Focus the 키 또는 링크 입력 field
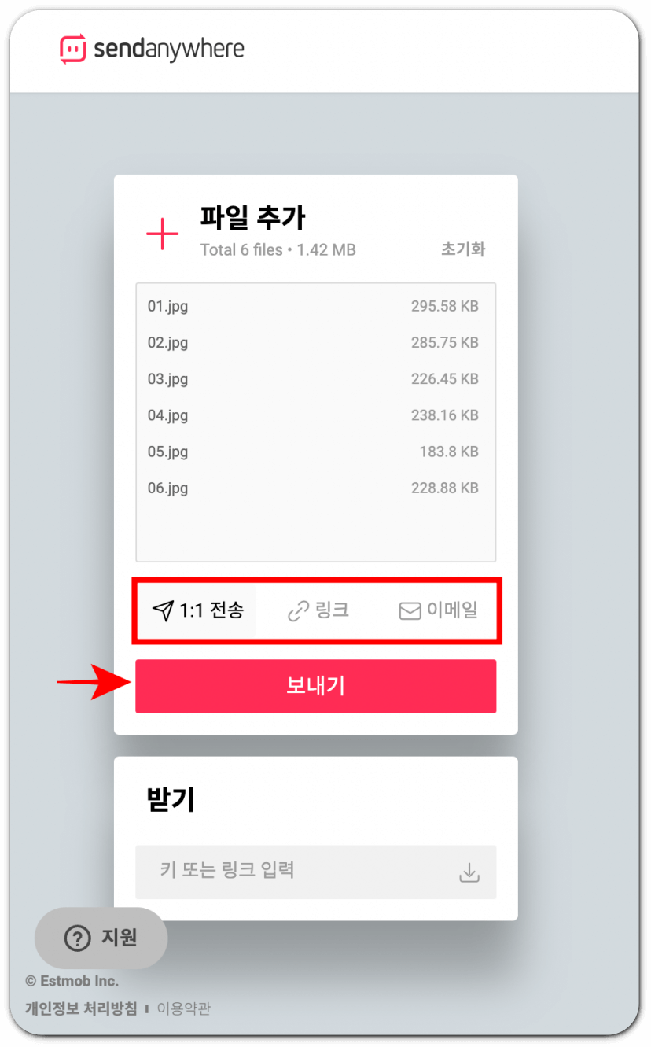 click(x=316, y=872)
